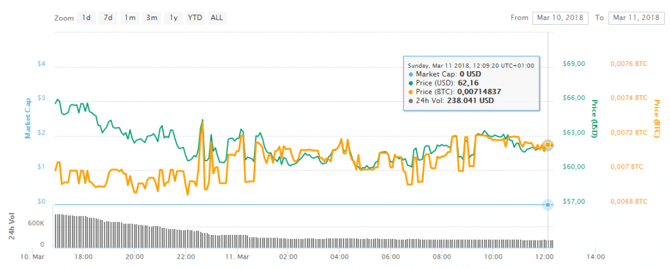Screen dimensions: 670x269
Task: Set zoom range to 1d
Action: click(86, 18)
